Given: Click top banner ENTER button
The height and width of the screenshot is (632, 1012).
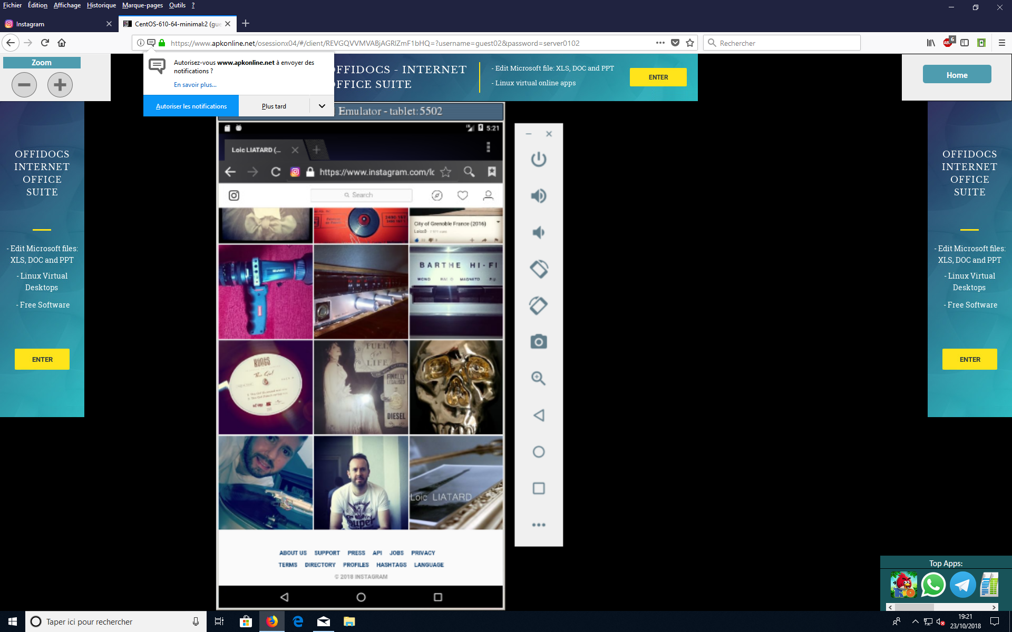Looking at the screenshot, I should (x=658, y=77).
